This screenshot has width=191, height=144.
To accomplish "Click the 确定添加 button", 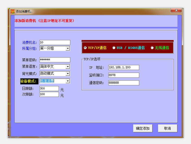I will coord(143,128).
